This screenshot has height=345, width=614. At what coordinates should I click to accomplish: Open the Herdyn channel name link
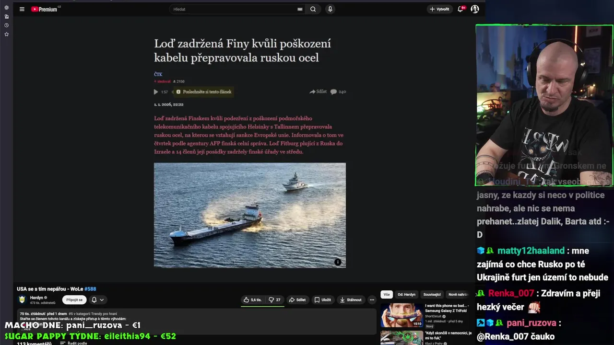click(x=36, y=298)
